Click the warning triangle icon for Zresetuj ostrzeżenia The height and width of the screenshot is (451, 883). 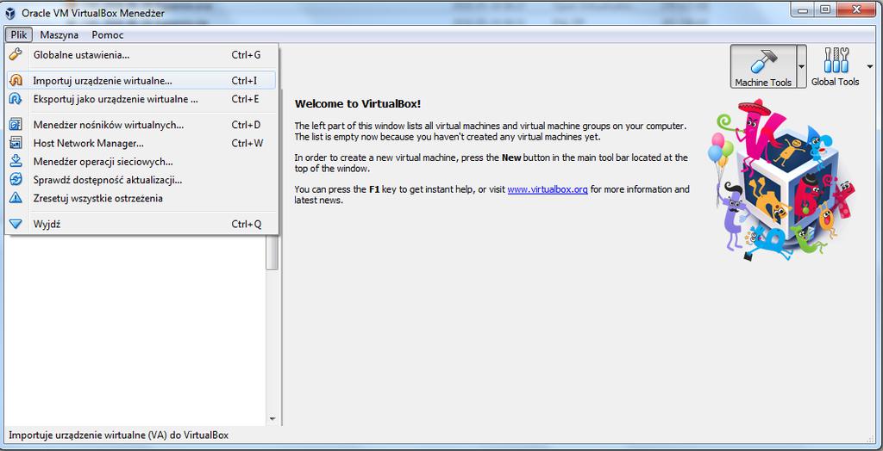tap(16, 198)
